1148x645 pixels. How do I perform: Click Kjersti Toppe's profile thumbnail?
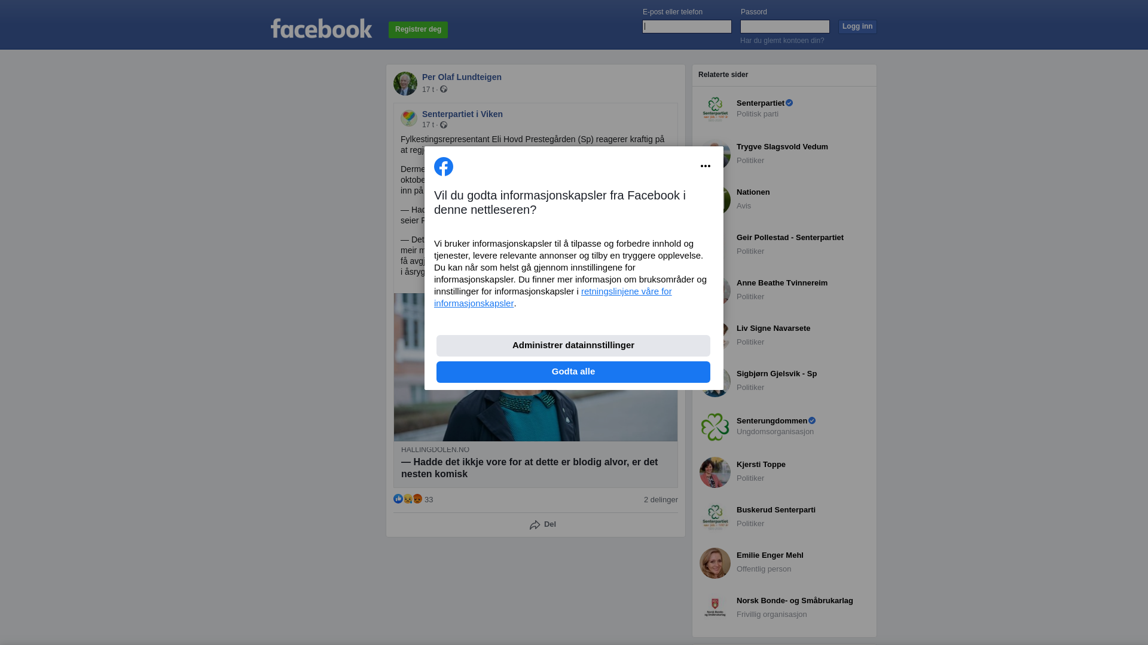click(715, 472)
